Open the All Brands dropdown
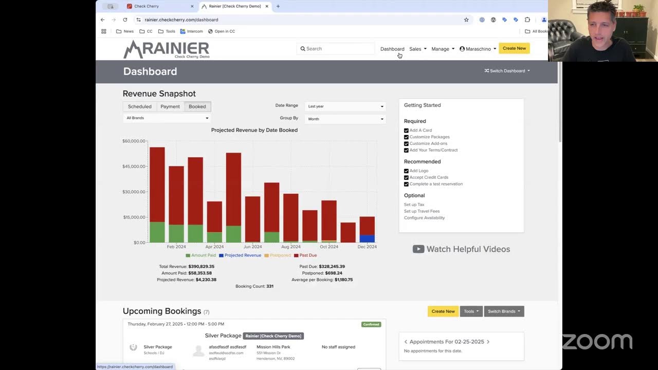This screenshot has width=658, height=370. click(x=167, y=118)
